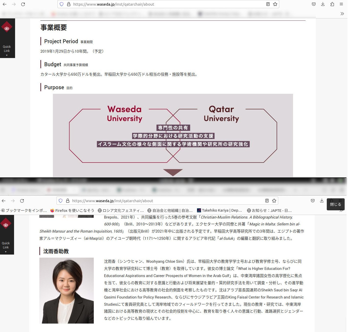The height and width of the screenshot is (332, 349).
Task: Open ロシア文化フェスティ… bookmark
Action: [121, 210]
